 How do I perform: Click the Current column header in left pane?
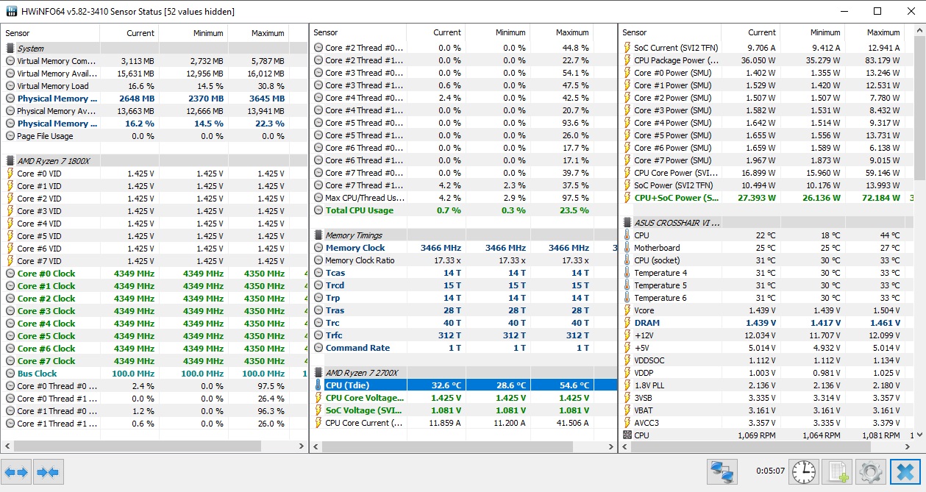[x=129, y=33]
